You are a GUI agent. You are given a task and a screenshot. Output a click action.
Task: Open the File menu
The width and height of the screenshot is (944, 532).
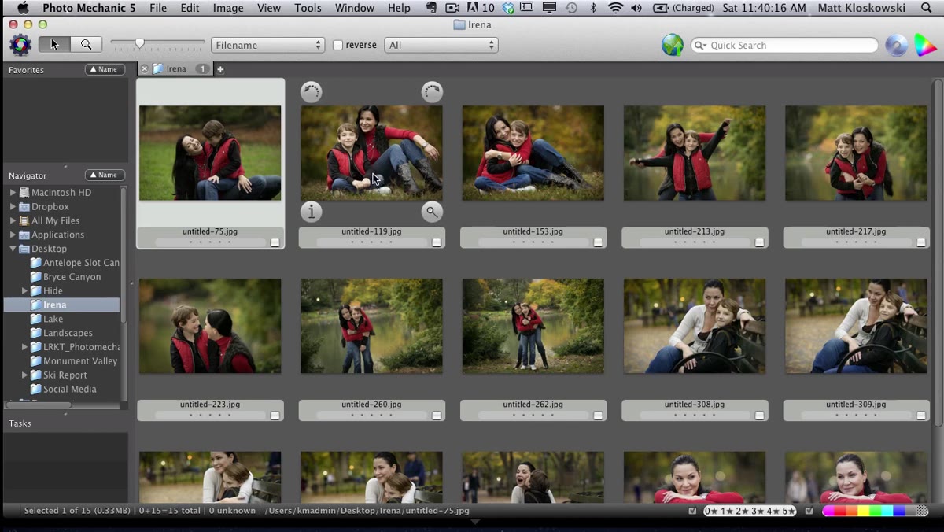[158, 8]
